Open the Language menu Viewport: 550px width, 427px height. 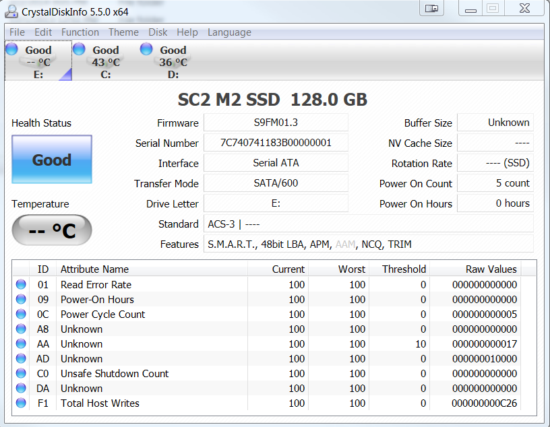click(229, 32)
